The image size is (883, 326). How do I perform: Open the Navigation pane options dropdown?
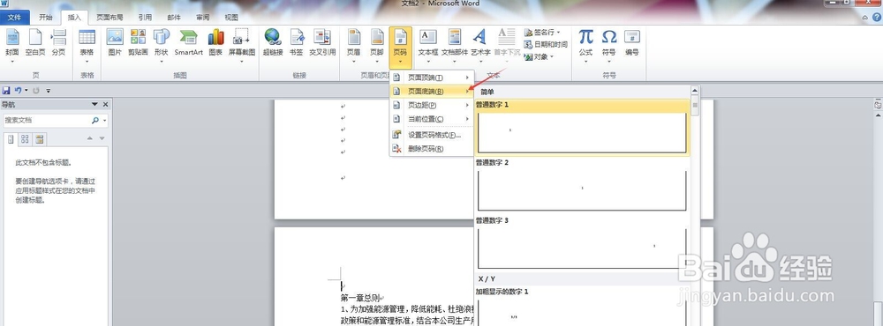coord(94,105)
